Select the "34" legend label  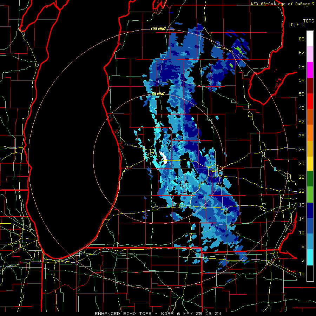(x=302, y=150)
